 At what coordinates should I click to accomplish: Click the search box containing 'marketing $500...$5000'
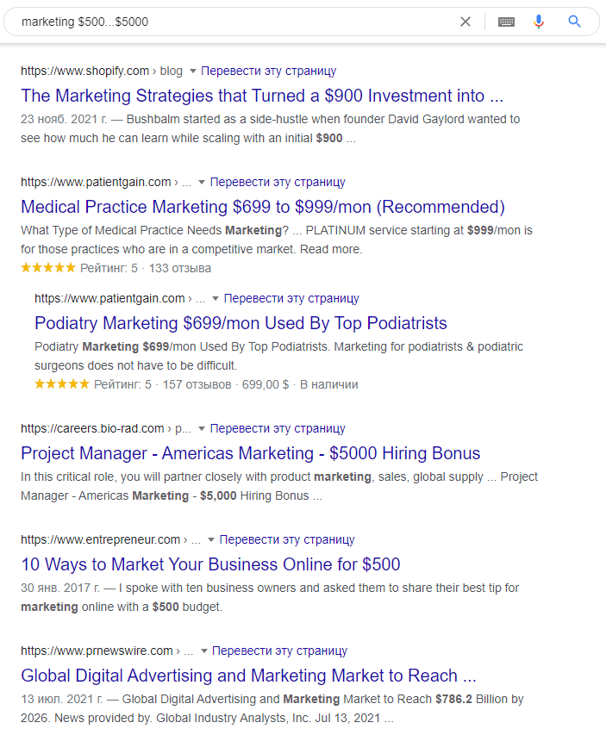tap(233, 22)
